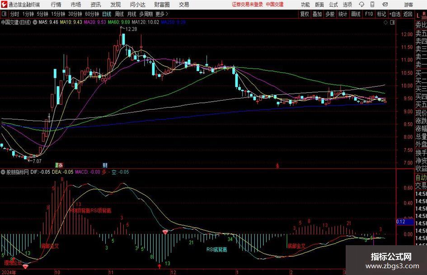Click the MA10: 9.43 indicator label
The image size is (427, 275).
pyautogui.click(x=71, y=22)
